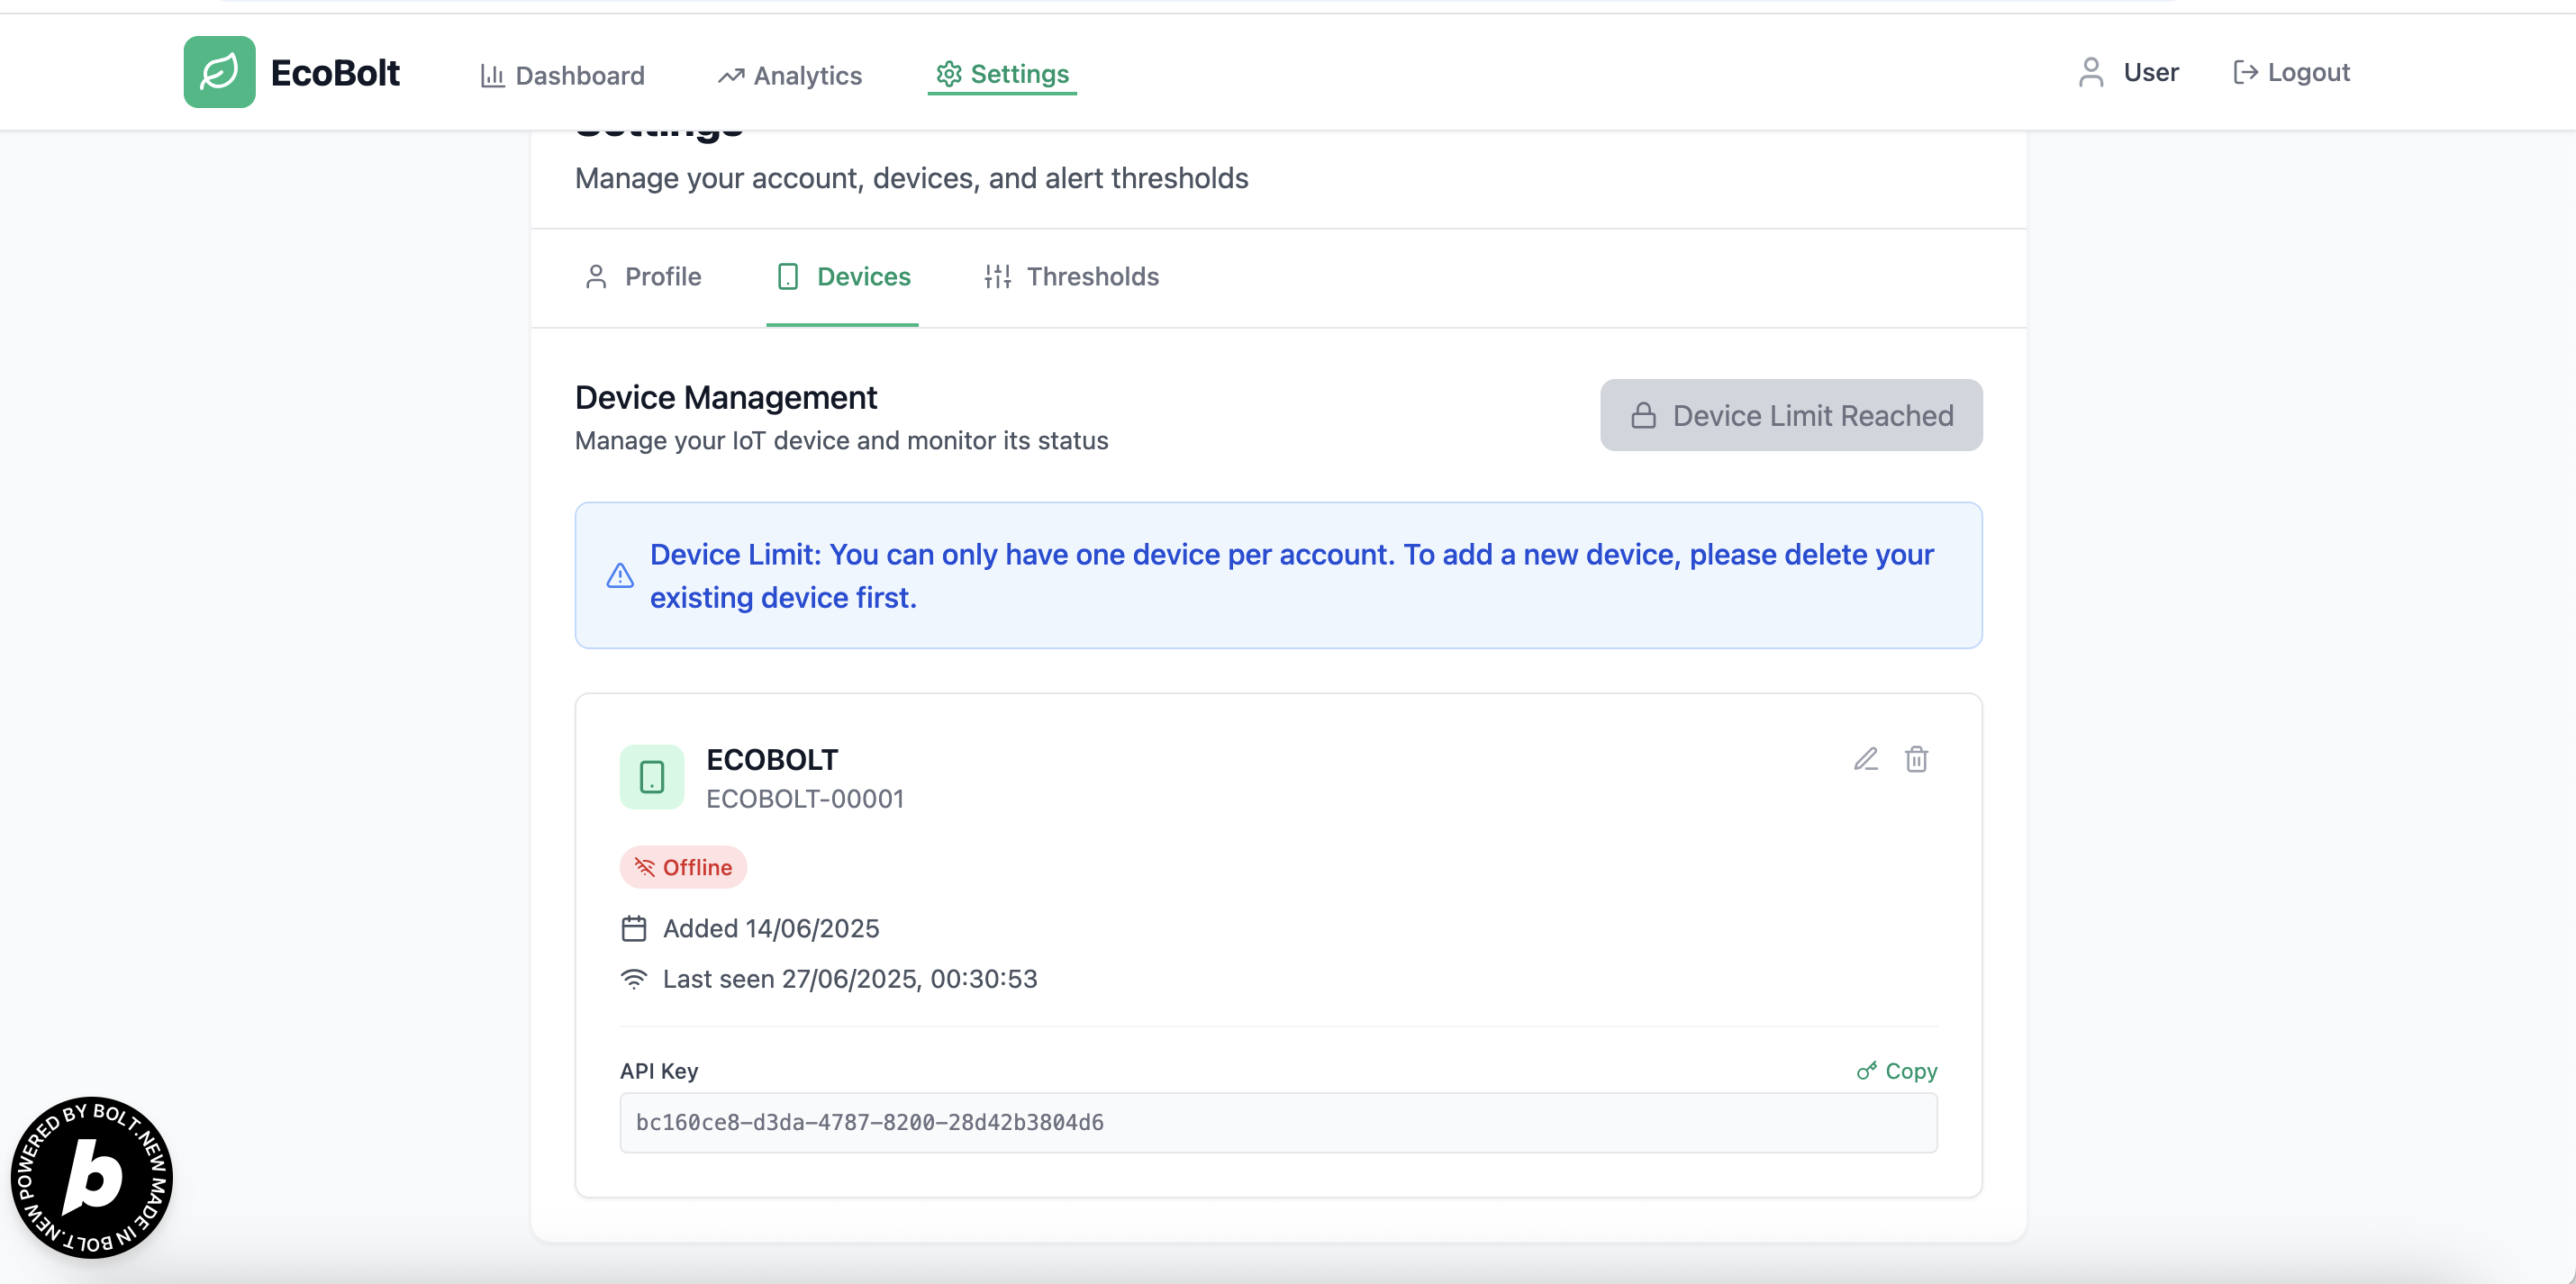This screenshot has height=1284, width=2576.
Task: Click the pencil edit icon for ECOBOLT device
Action: (1865, 759)
